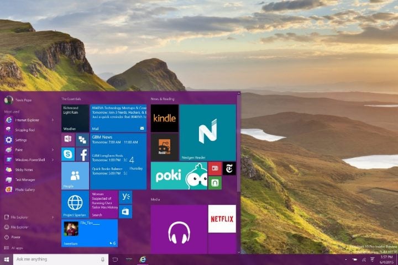This screenshot has height=265, width=398.
Task: Open the GBM News calendar live tile
Action: [118, 161]
